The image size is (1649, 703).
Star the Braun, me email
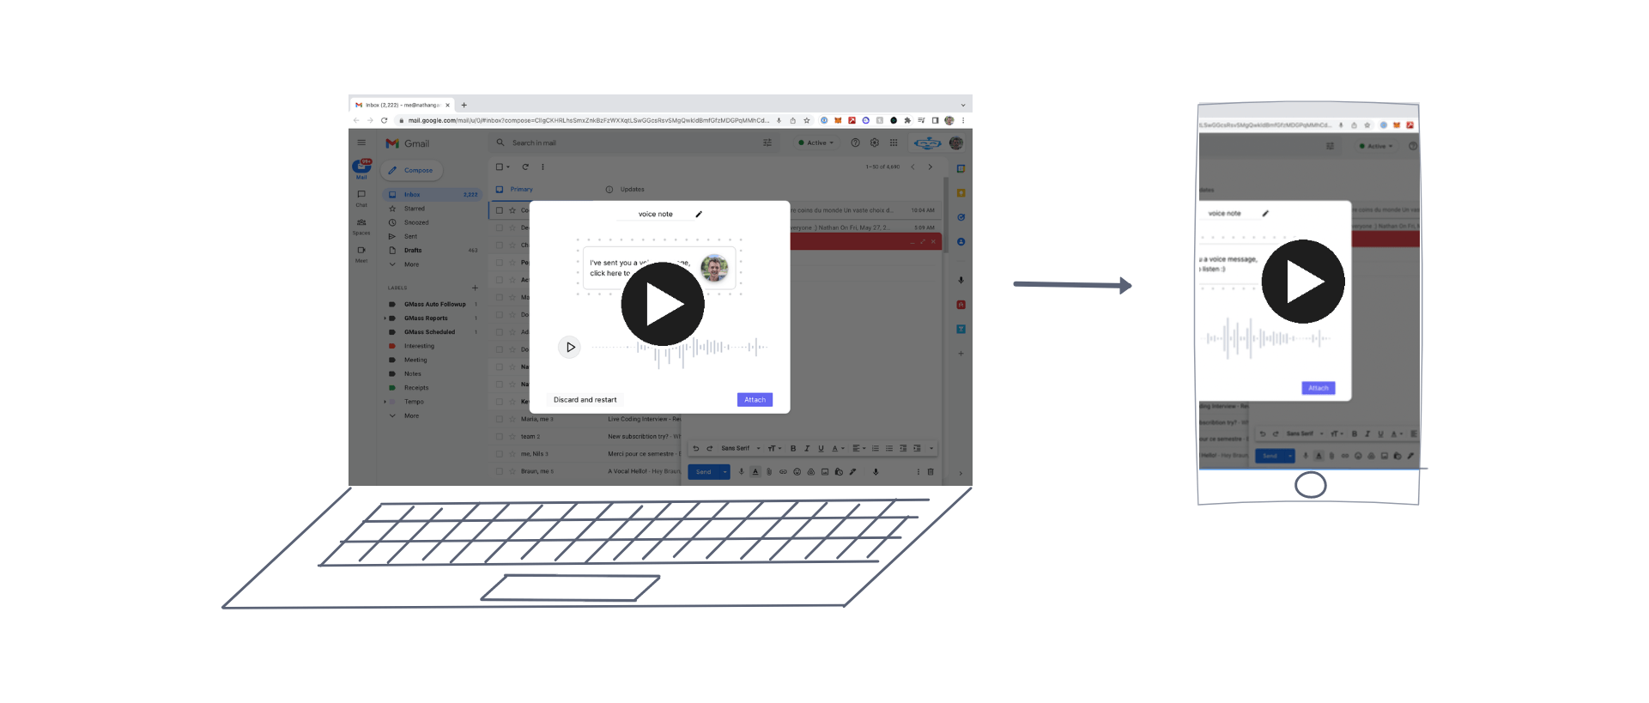pyautogui.click(x=512, y=471)
